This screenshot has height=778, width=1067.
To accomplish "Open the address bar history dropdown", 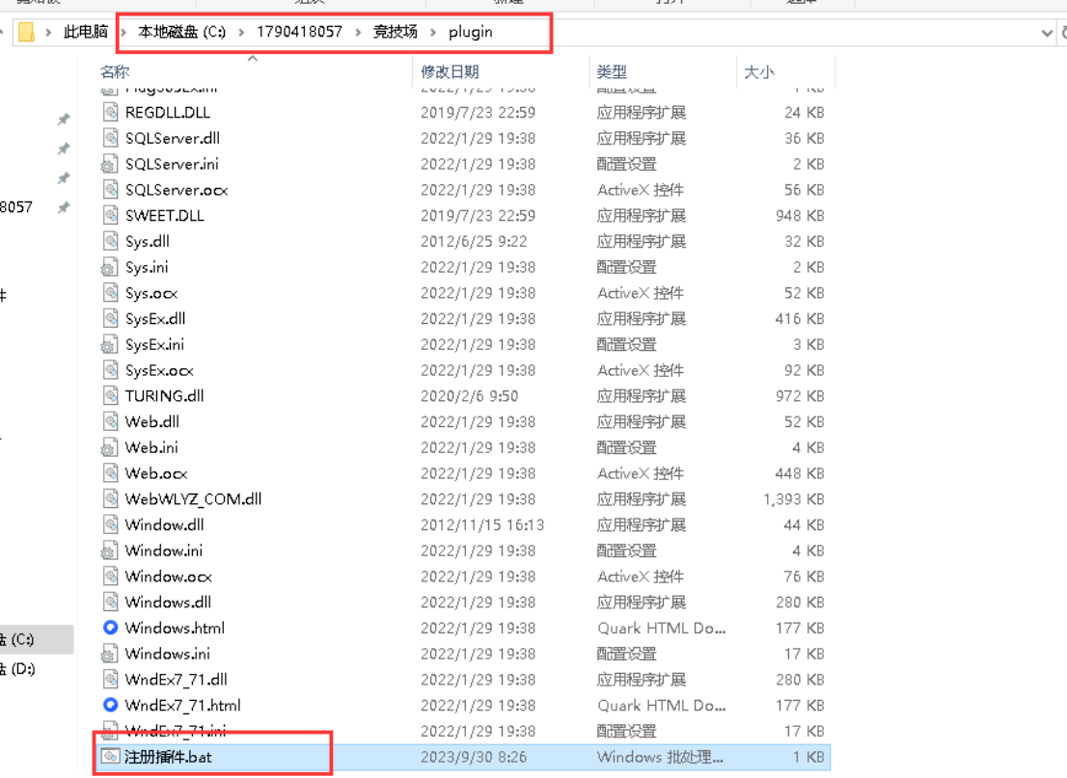I will tap(1048, 33).
